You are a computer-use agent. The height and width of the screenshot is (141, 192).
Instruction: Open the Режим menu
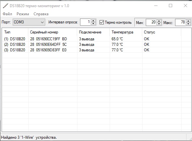[x=23, y=14]
